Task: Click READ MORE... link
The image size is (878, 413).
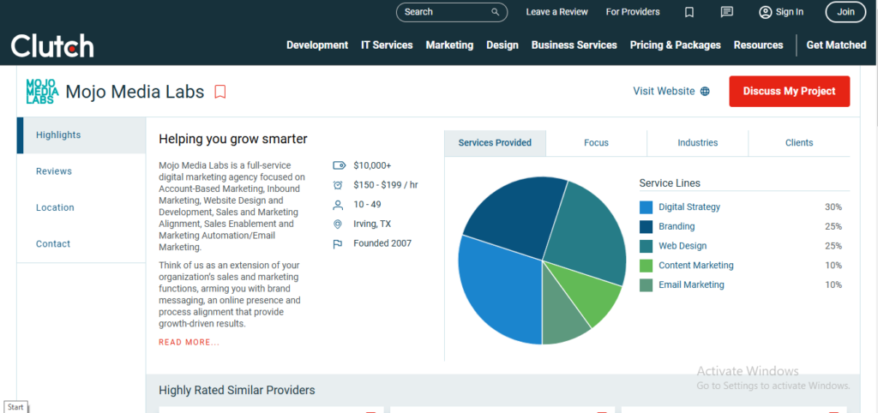Action: pos(189,343)
